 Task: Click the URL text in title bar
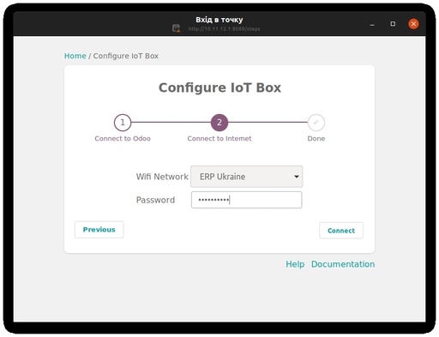point(224,29)
